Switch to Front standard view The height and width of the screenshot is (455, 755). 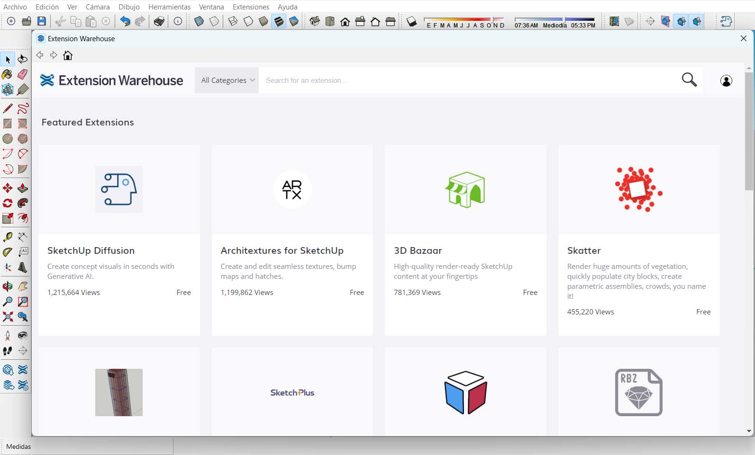(345, 21)
